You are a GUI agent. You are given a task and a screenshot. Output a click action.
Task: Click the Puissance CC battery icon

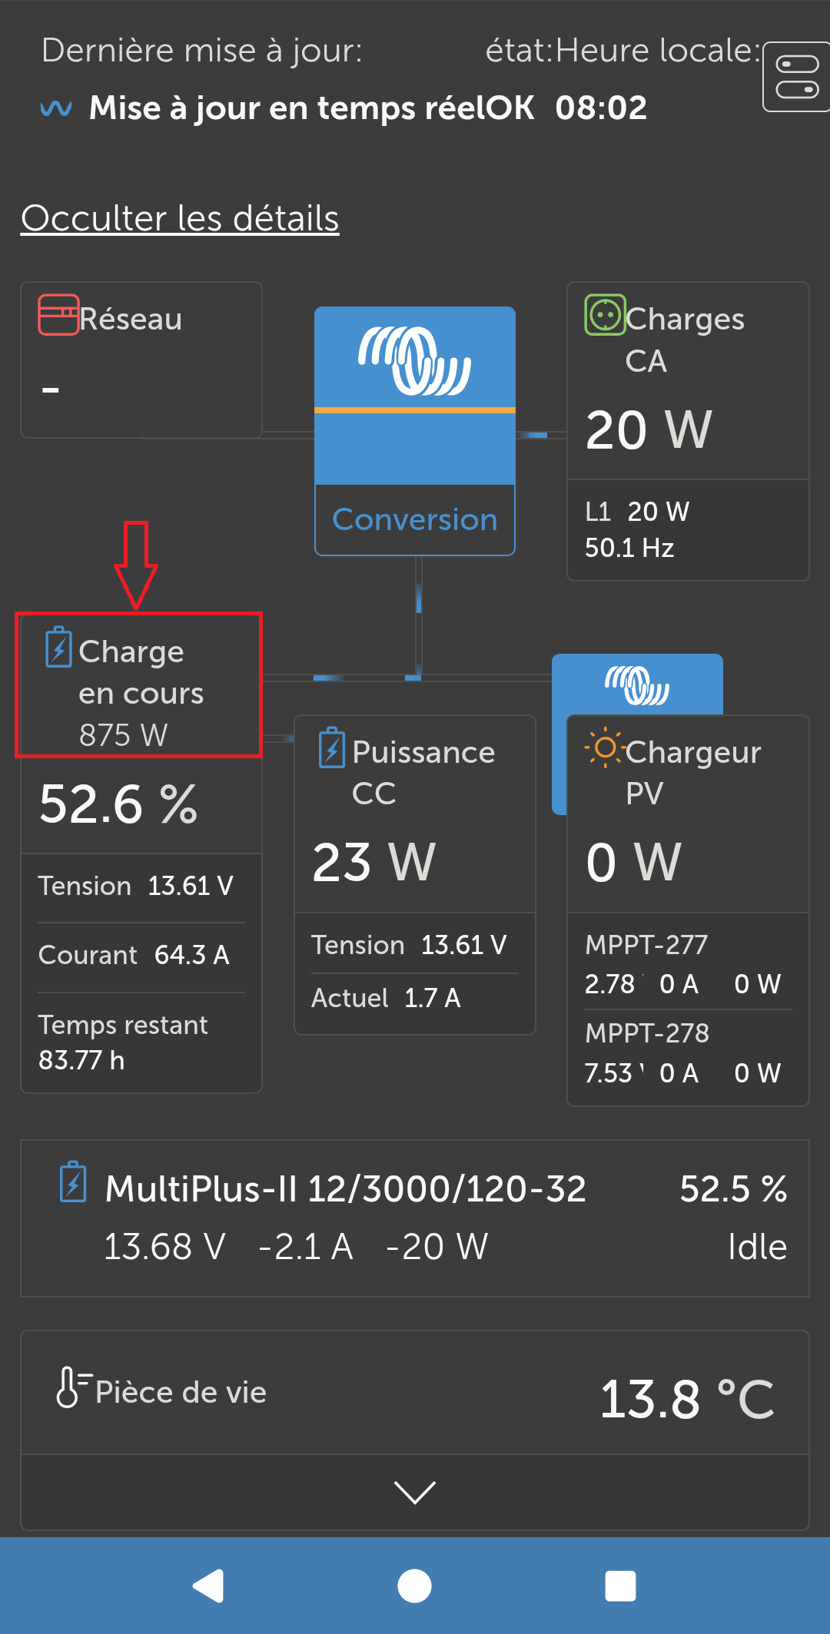332,747
